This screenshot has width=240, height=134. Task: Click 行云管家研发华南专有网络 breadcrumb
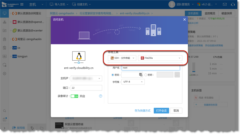point(96,13)
